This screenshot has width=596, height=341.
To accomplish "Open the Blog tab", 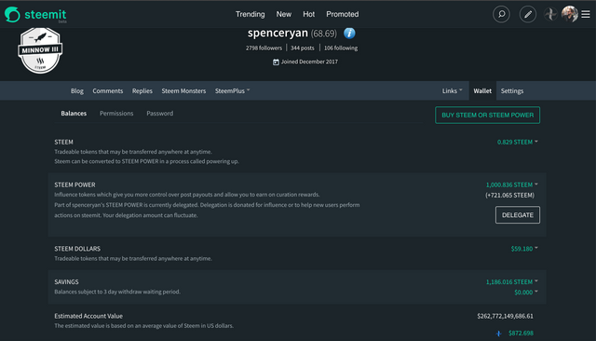I will (x=76, y=91).
